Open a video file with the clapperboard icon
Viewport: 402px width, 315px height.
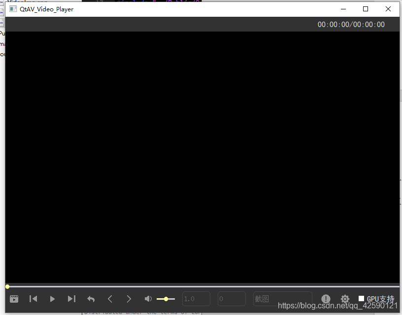pyautogui.click(x=14, y=299)
